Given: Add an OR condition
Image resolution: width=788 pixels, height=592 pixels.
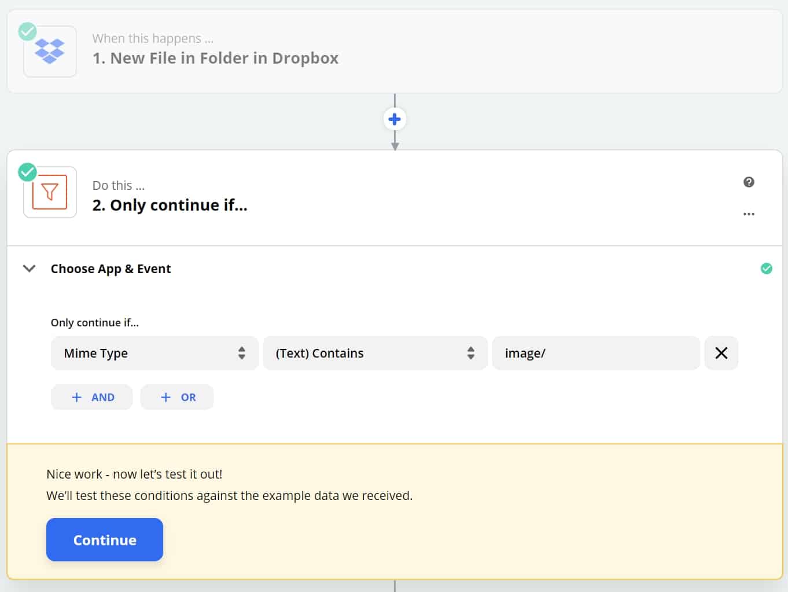Looking at the screenshot, I should [177, 397].
